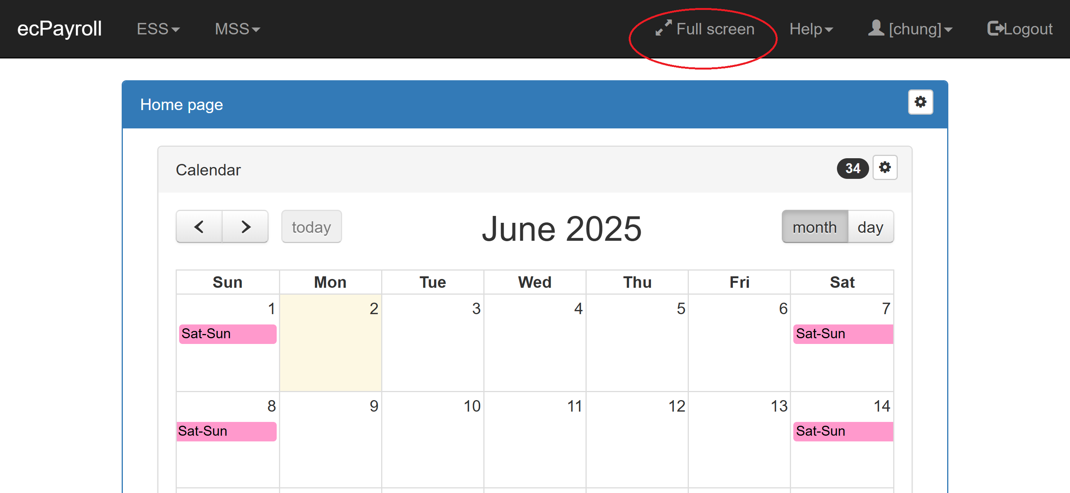Click the 34 calendar count badge
The image size is (1070, 493).
852,168
